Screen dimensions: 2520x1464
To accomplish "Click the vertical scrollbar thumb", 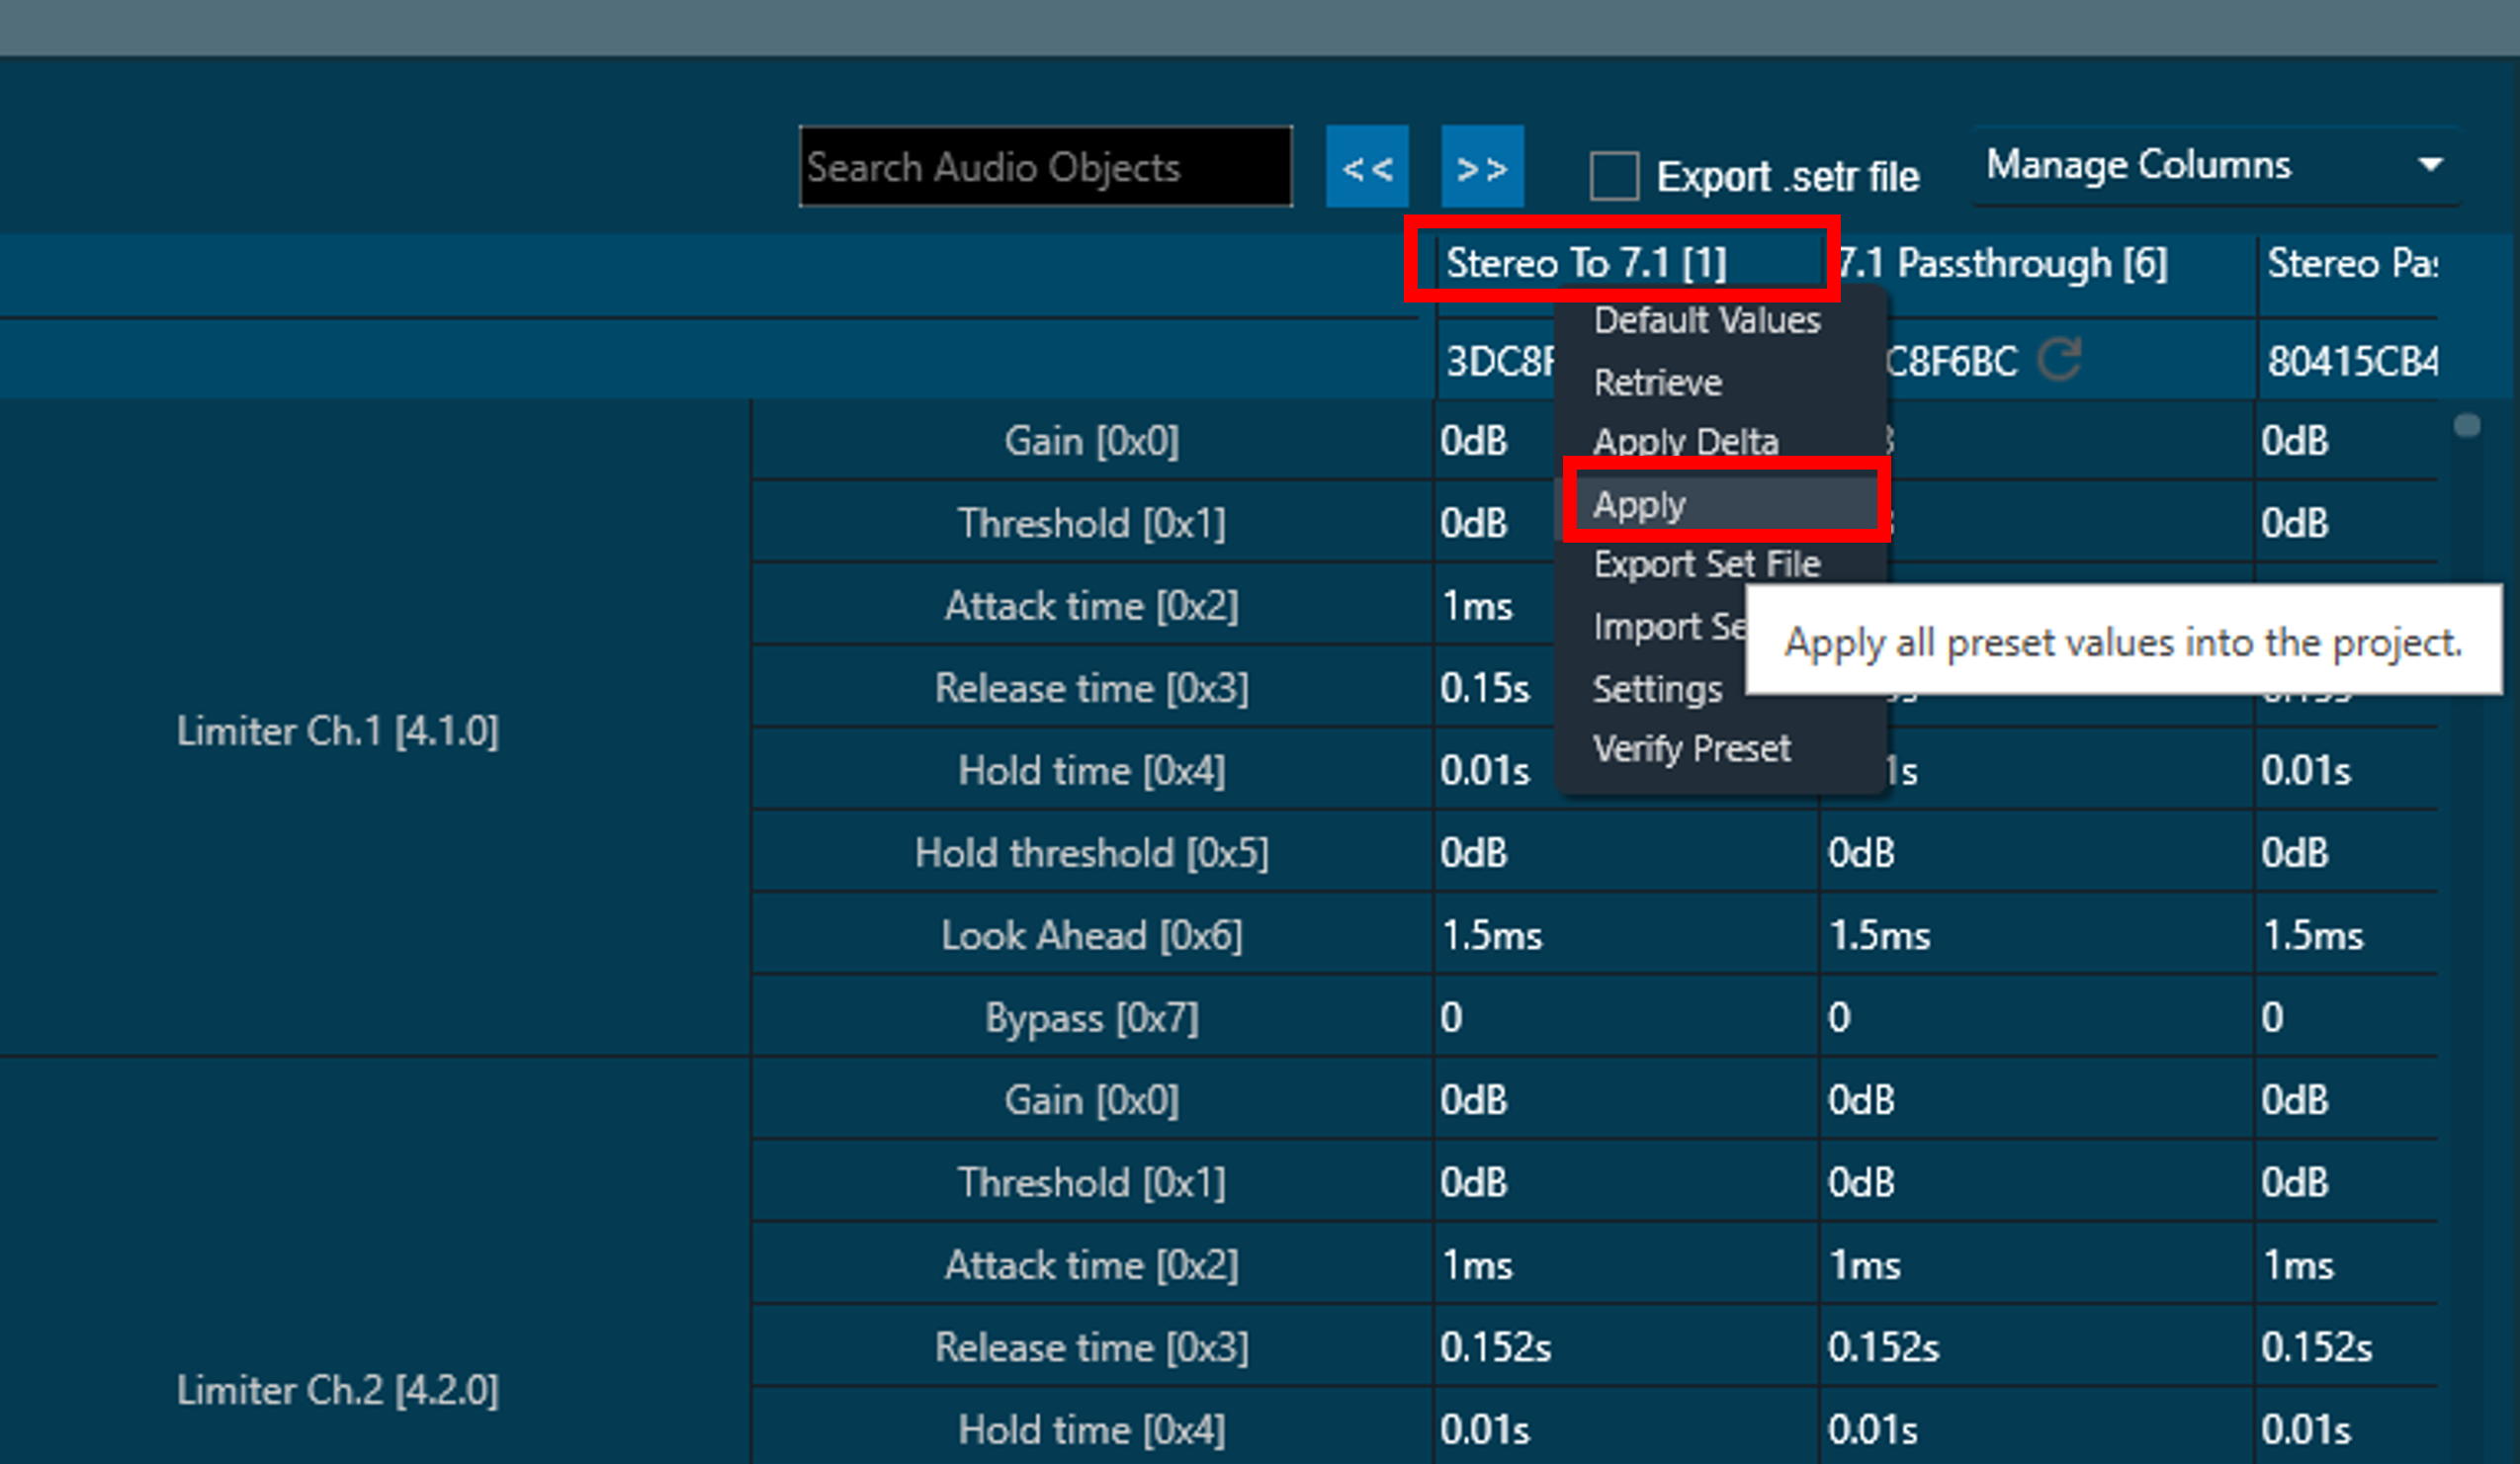I will (x=2467, y=426).
